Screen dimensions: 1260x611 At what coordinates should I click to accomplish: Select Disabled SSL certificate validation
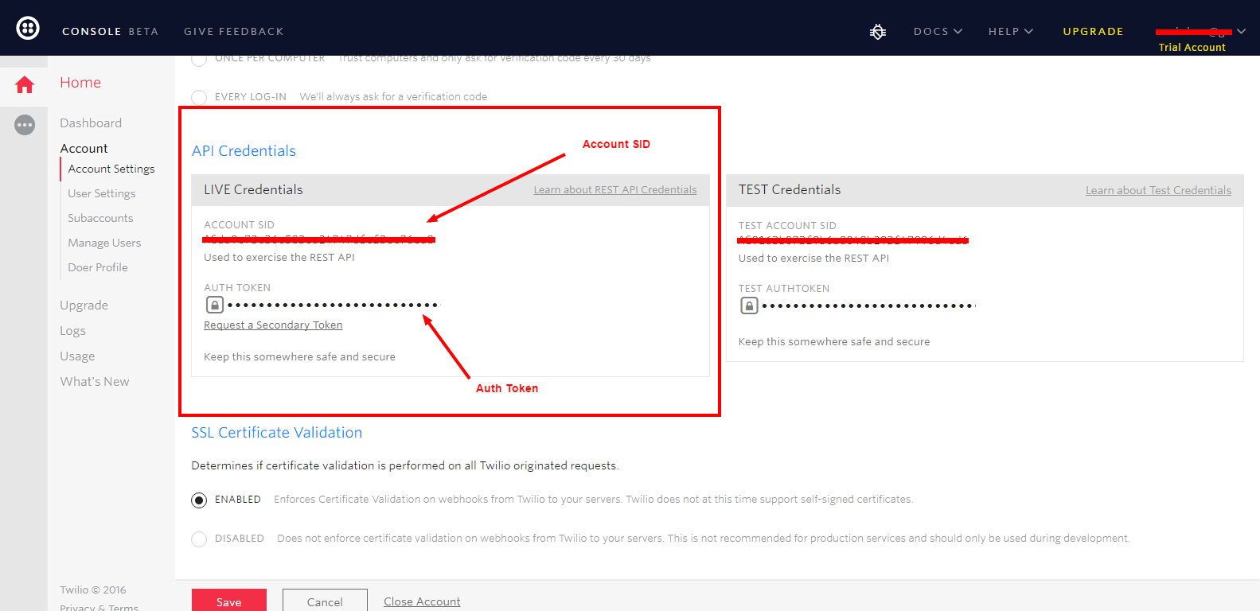pyautogui.click(x=199, y=539)
